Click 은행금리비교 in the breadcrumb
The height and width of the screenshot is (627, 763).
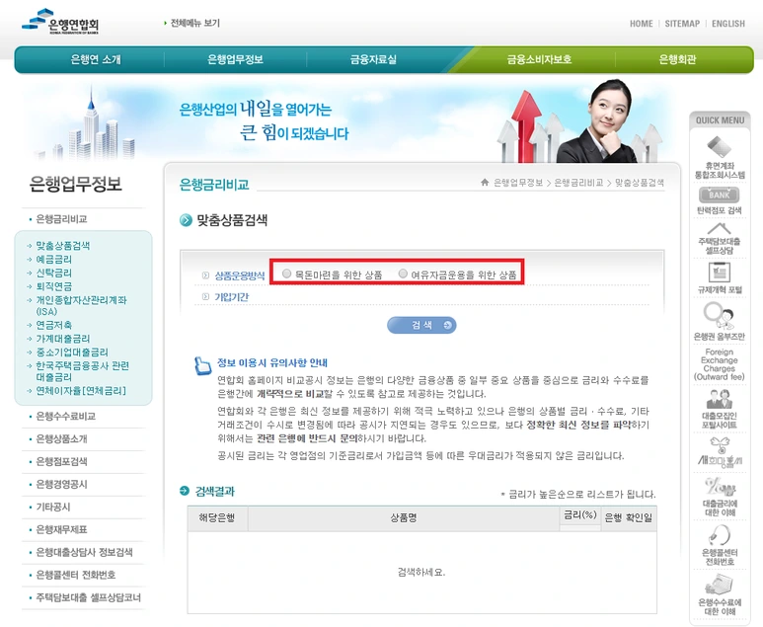pyautogui.click(x=578, y=183)
